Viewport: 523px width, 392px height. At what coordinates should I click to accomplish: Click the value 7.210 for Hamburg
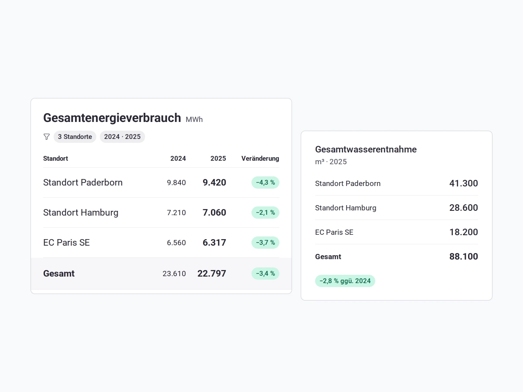click(x=177, y=213)
